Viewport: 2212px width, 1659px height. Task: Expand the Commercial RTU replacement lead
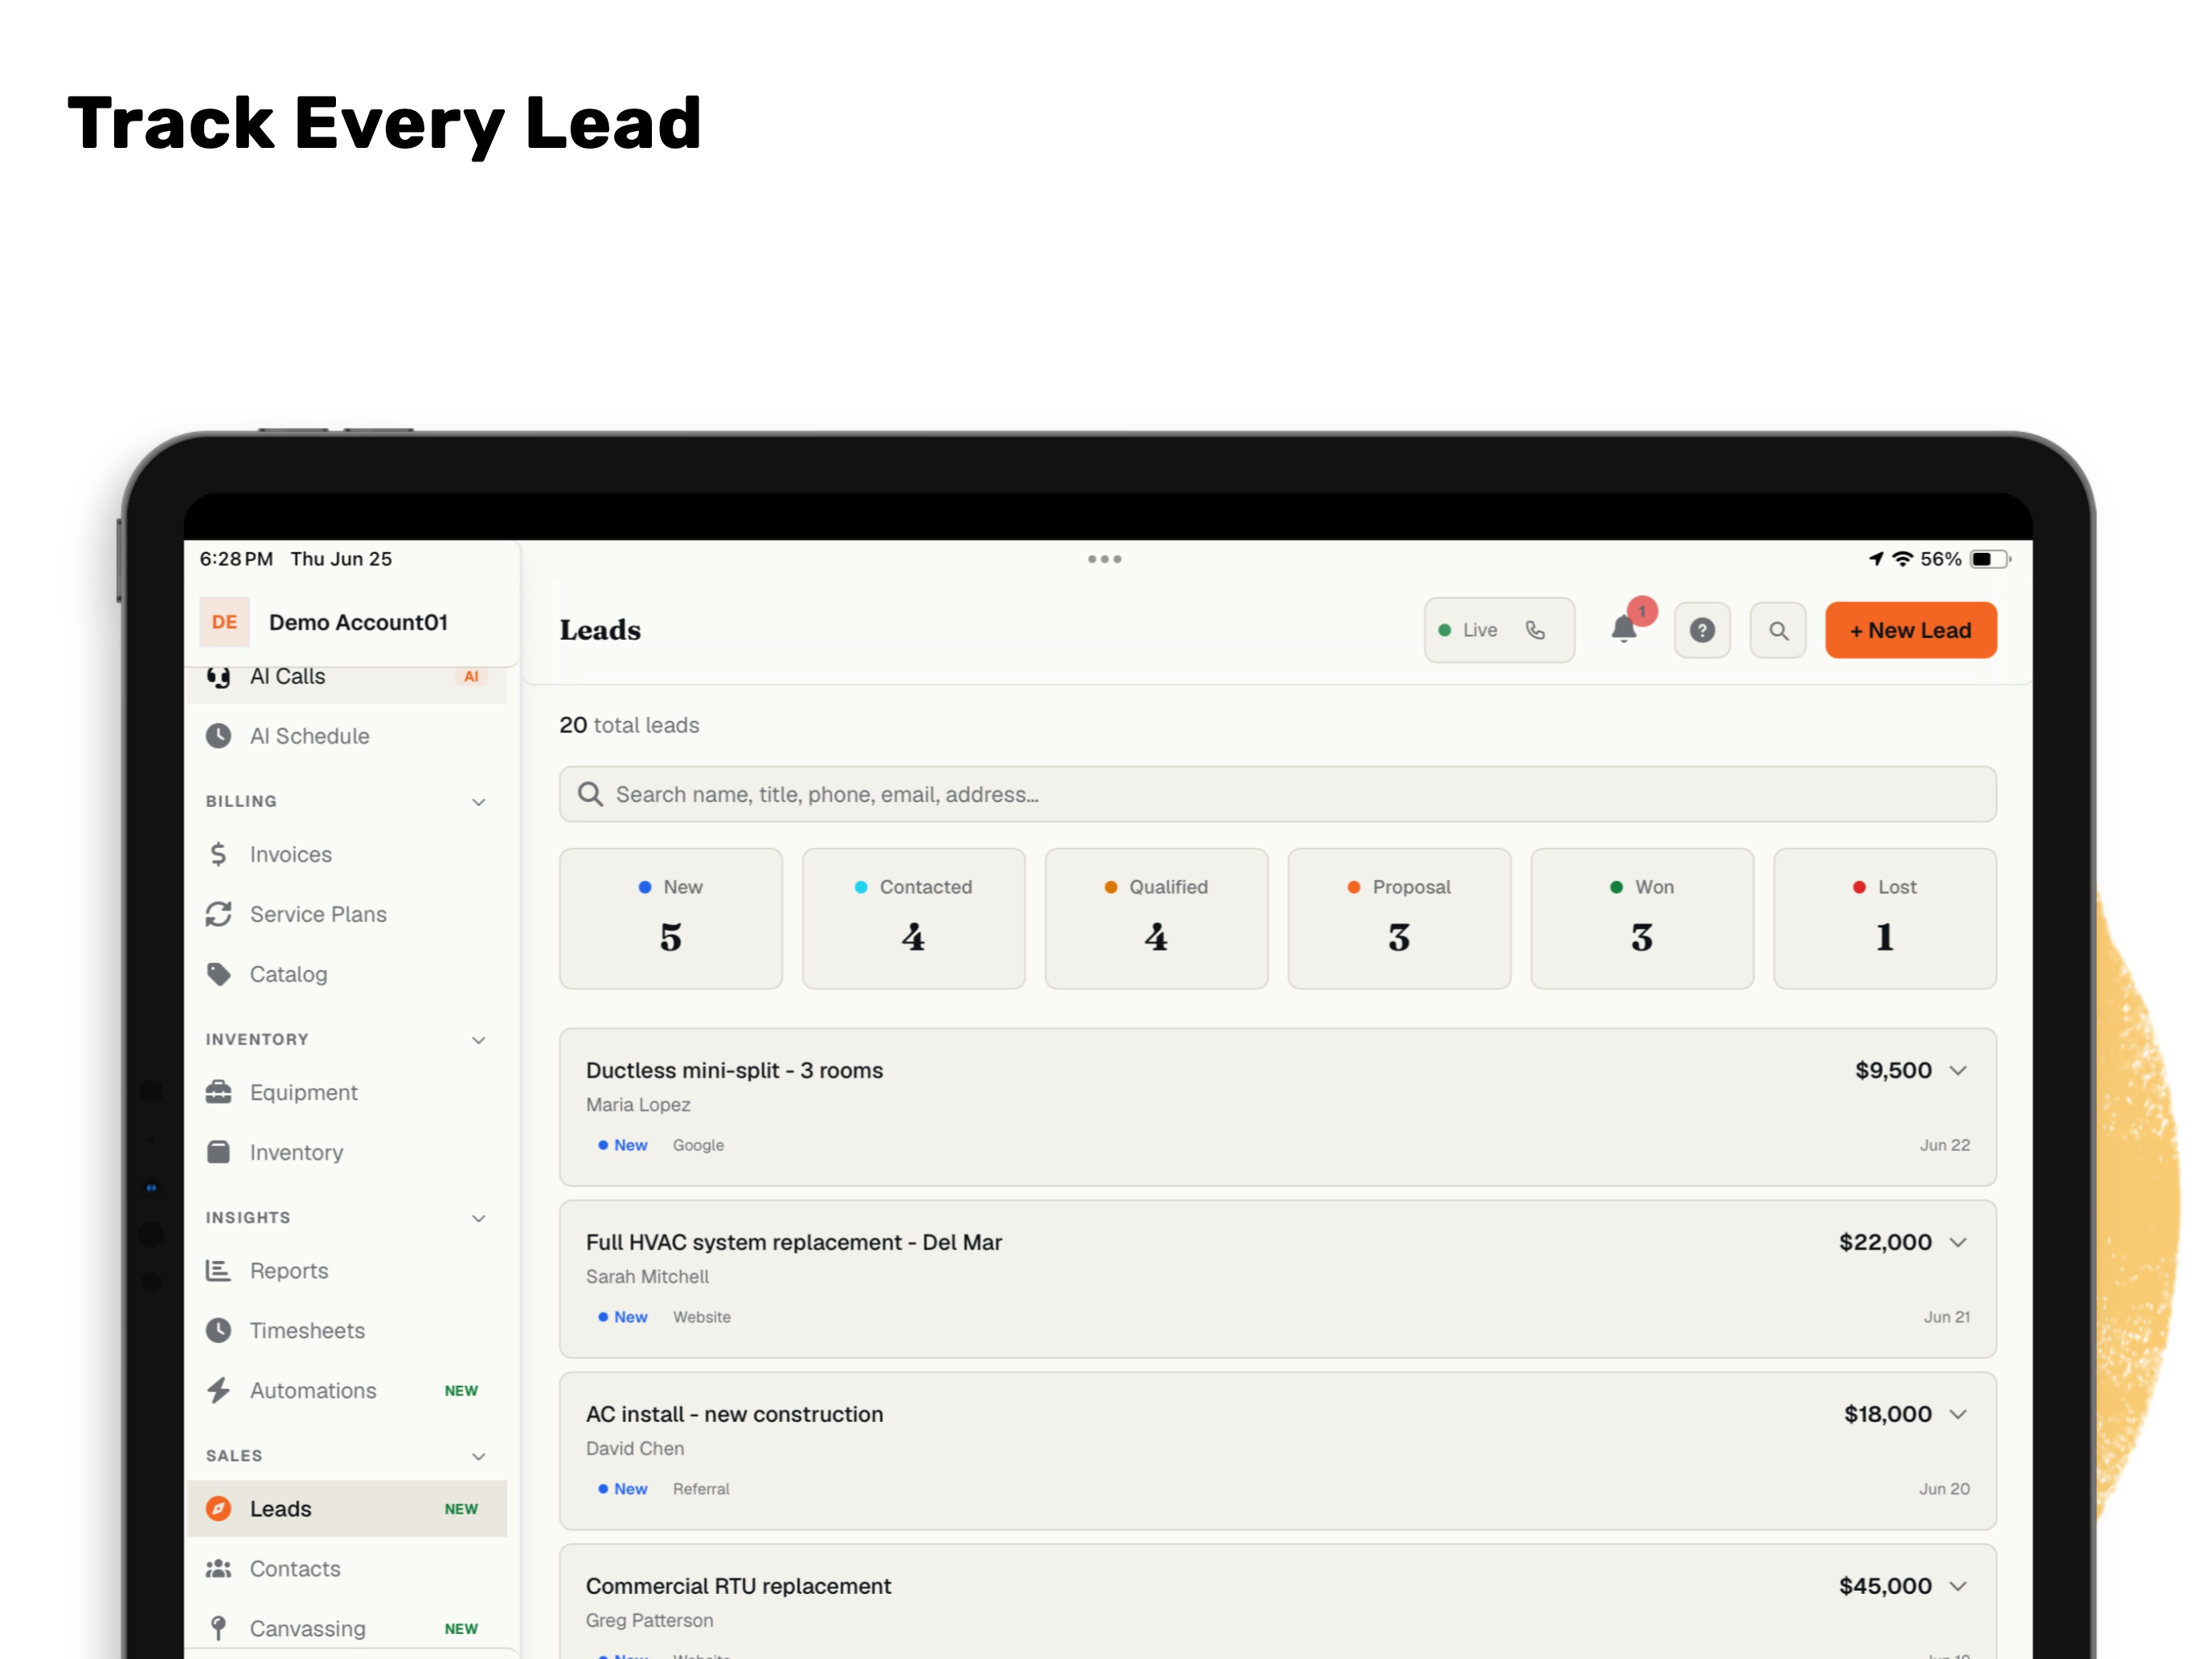pyautogui.click(x=1958, y=1586)
